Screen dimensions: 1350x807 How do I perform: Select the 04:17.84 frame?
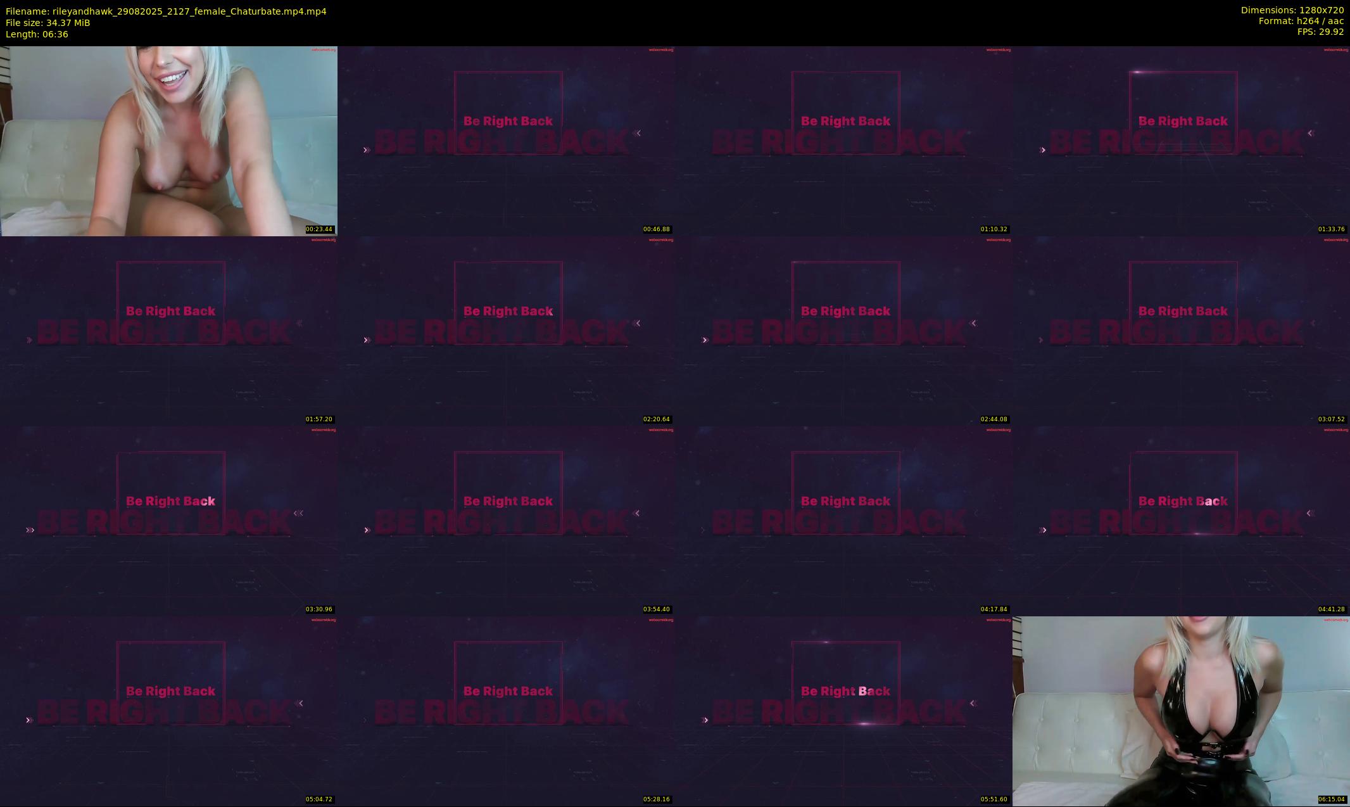(843, 521)
